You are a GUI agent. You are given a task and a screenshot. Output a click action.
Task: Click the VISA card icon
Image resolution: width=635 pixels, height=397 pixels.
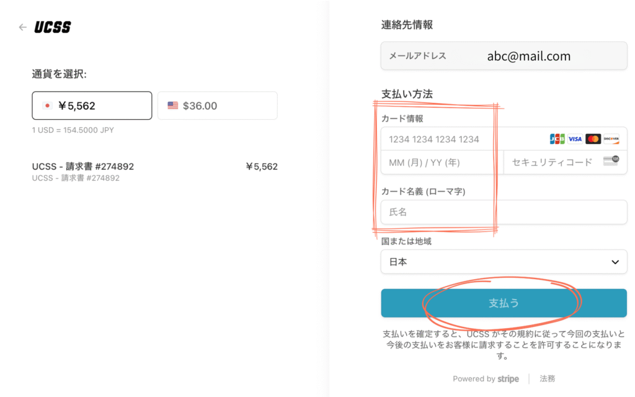click(575, 139)
